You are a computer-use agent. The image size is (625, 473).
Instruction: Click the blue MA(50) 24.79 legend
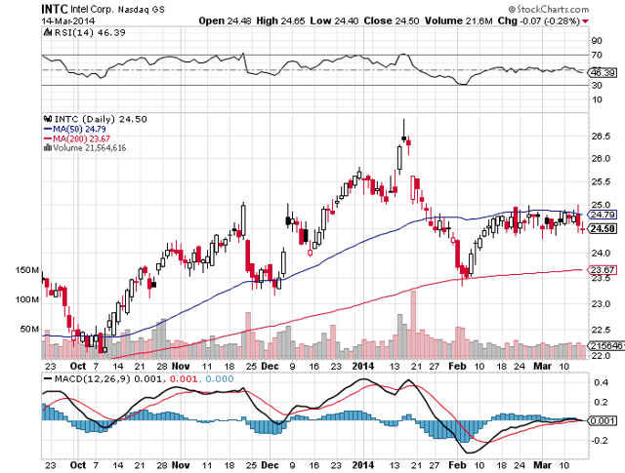coord(74,129)
